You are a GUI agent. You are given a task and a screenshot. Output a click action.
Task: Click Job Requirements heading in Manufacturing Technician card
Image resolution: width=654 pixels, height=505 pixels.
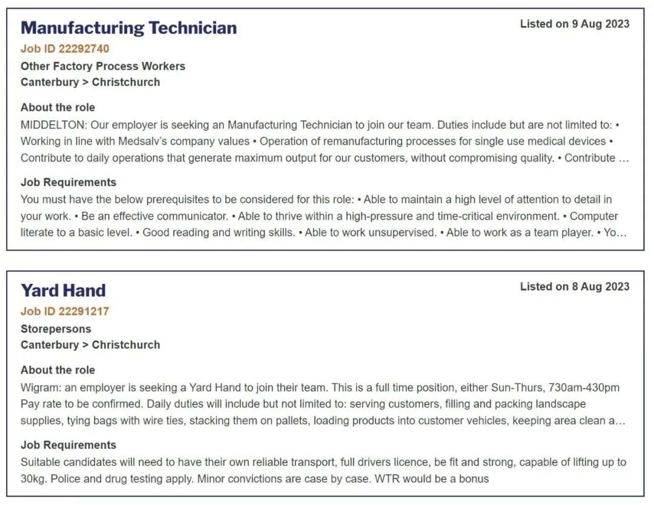pyautogui.click(x=68, y=183)
